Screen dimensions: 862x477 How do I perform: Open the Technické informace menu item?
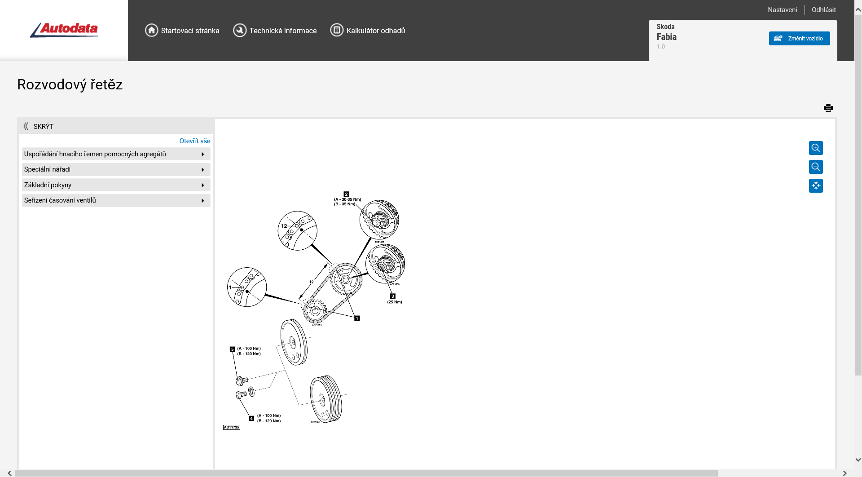point(283,31)
